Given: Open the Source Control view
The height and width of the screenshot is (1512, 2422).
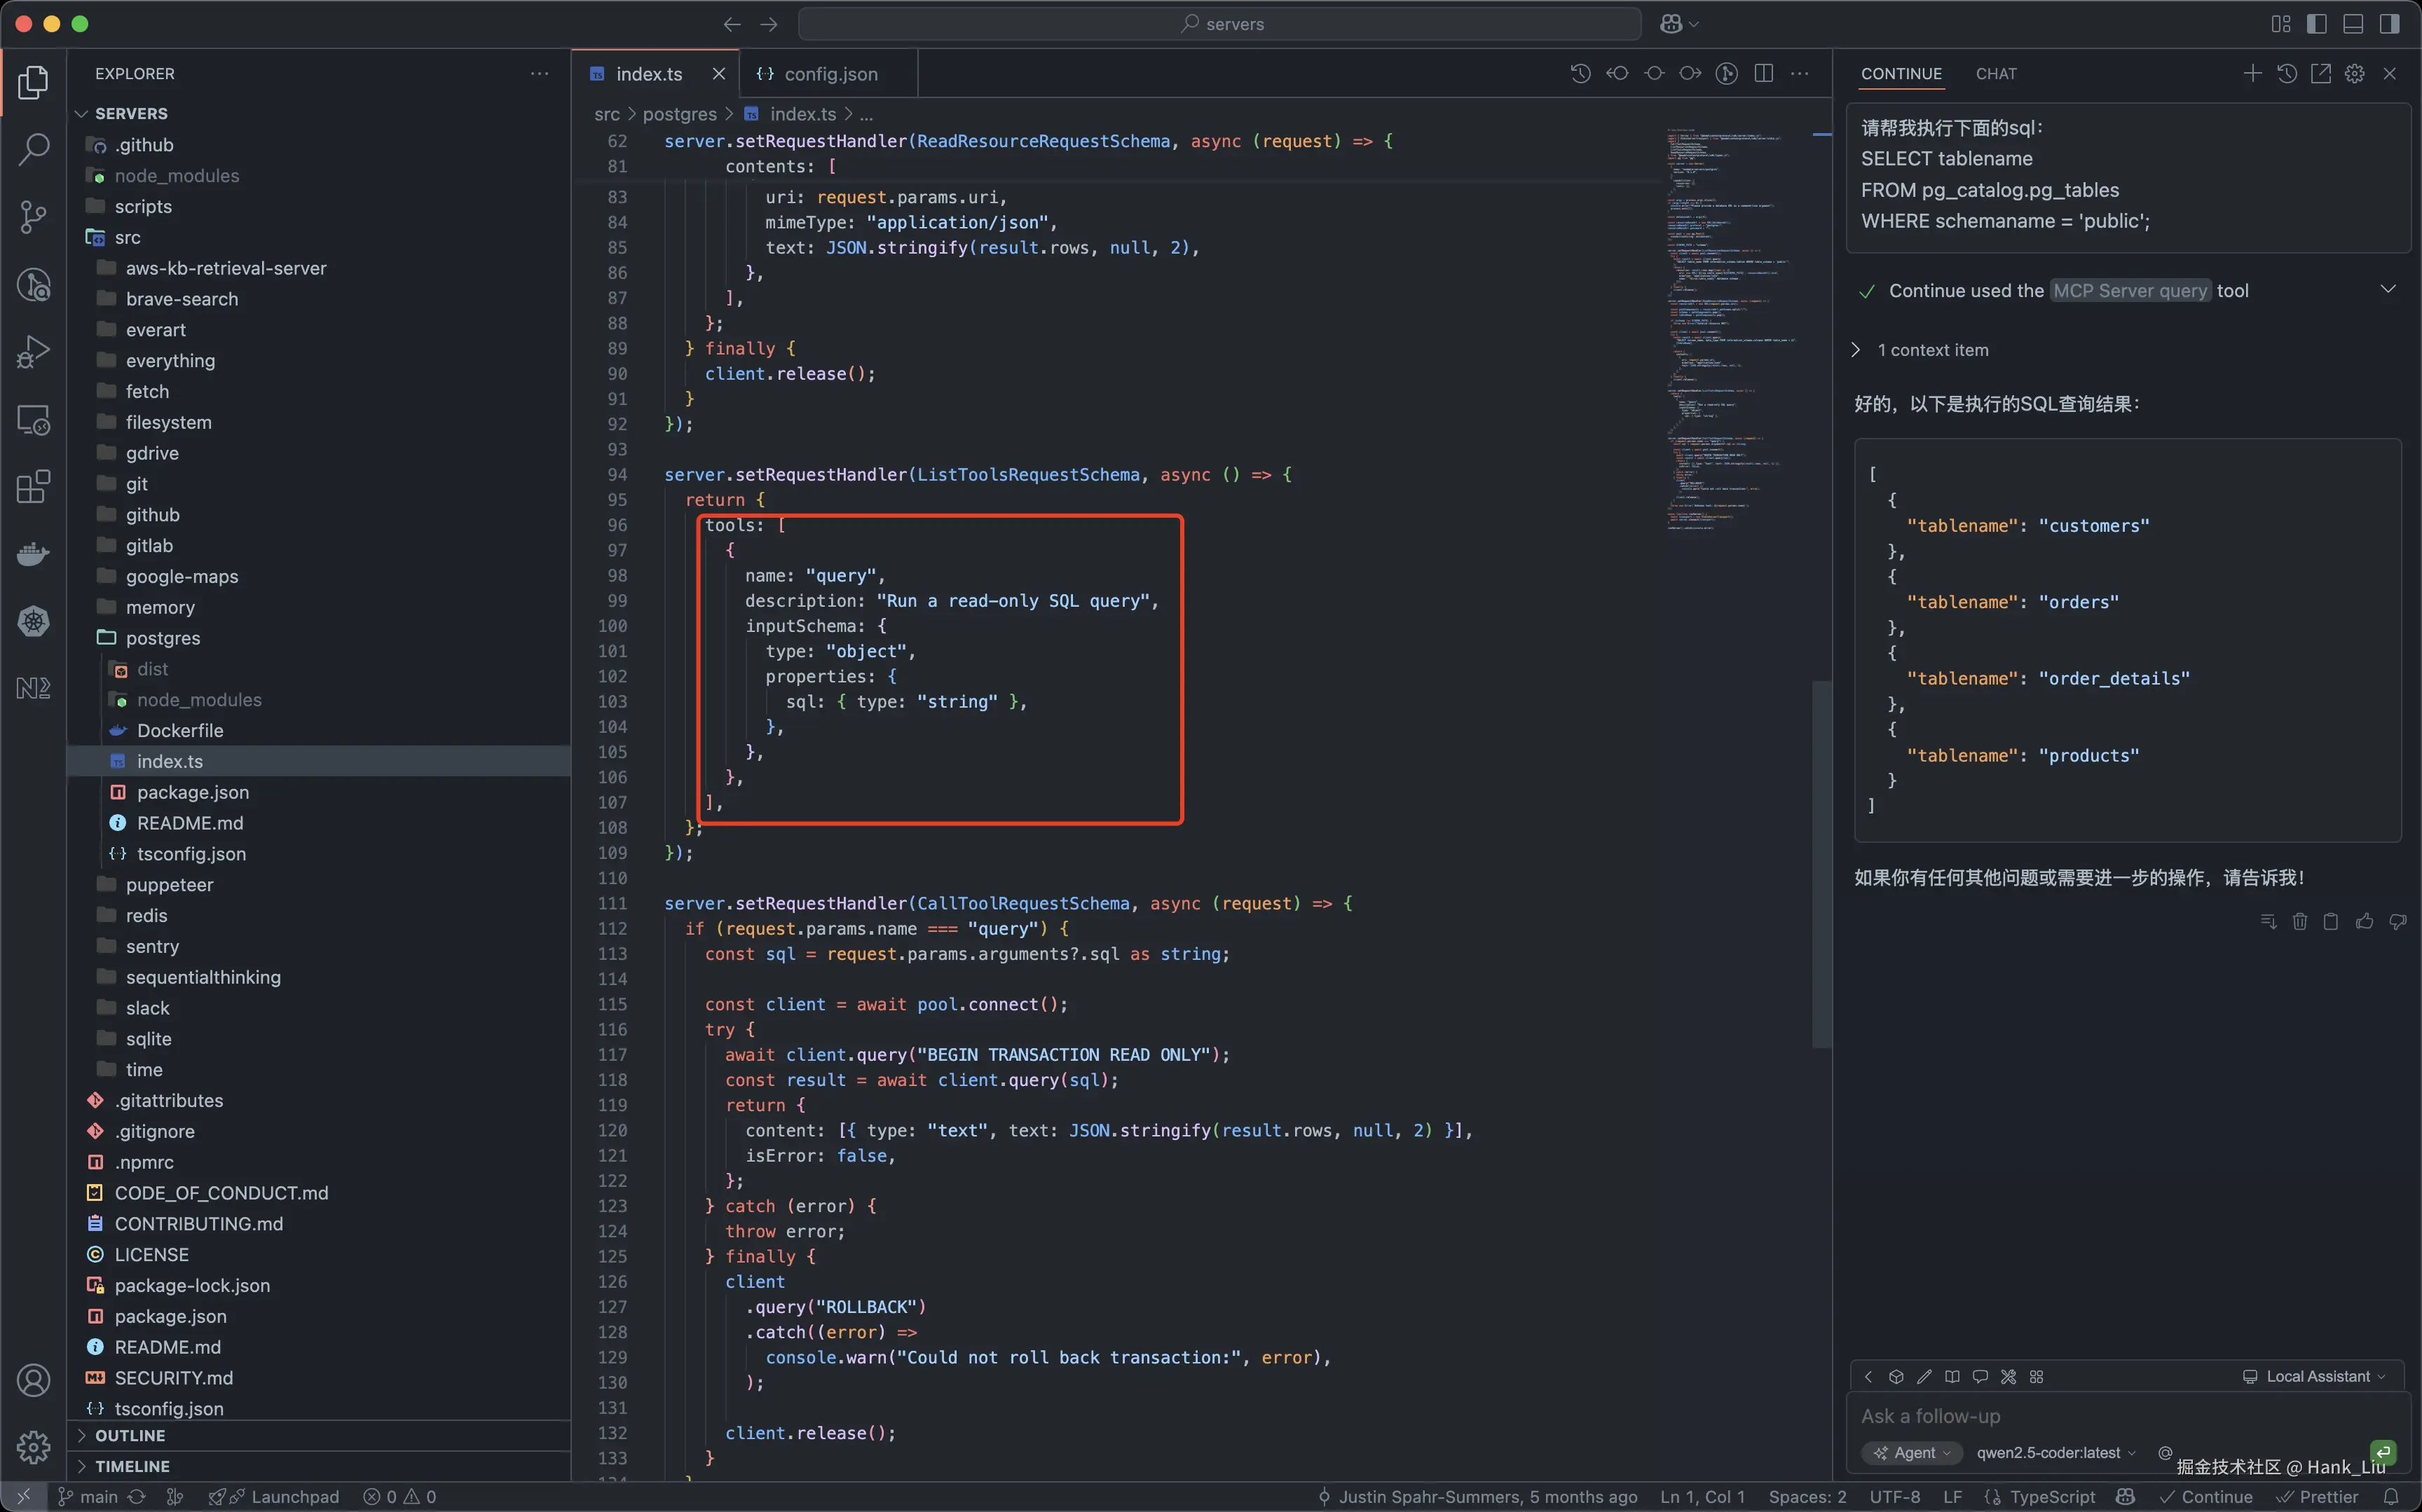Looking at the screenshot, I should [33, 217].
